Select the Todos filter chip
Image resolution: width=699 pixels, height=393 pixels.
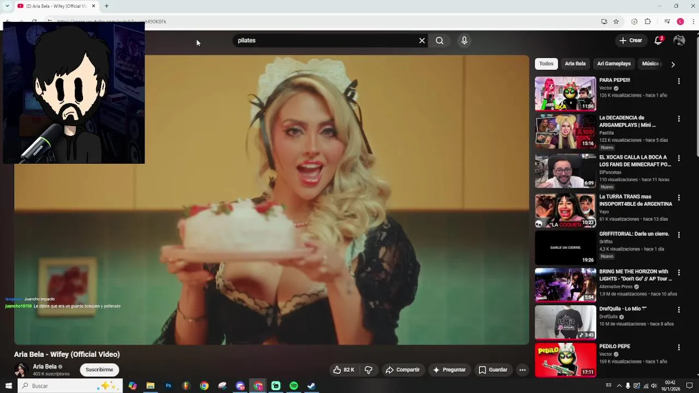click(546, 64)
